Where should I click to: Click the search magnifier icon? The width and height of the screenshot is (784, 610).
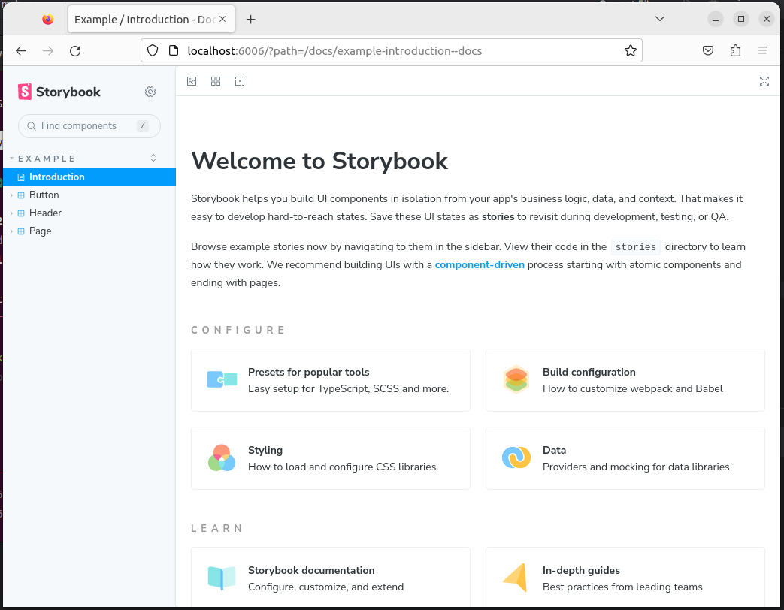(x=31, y=126)
